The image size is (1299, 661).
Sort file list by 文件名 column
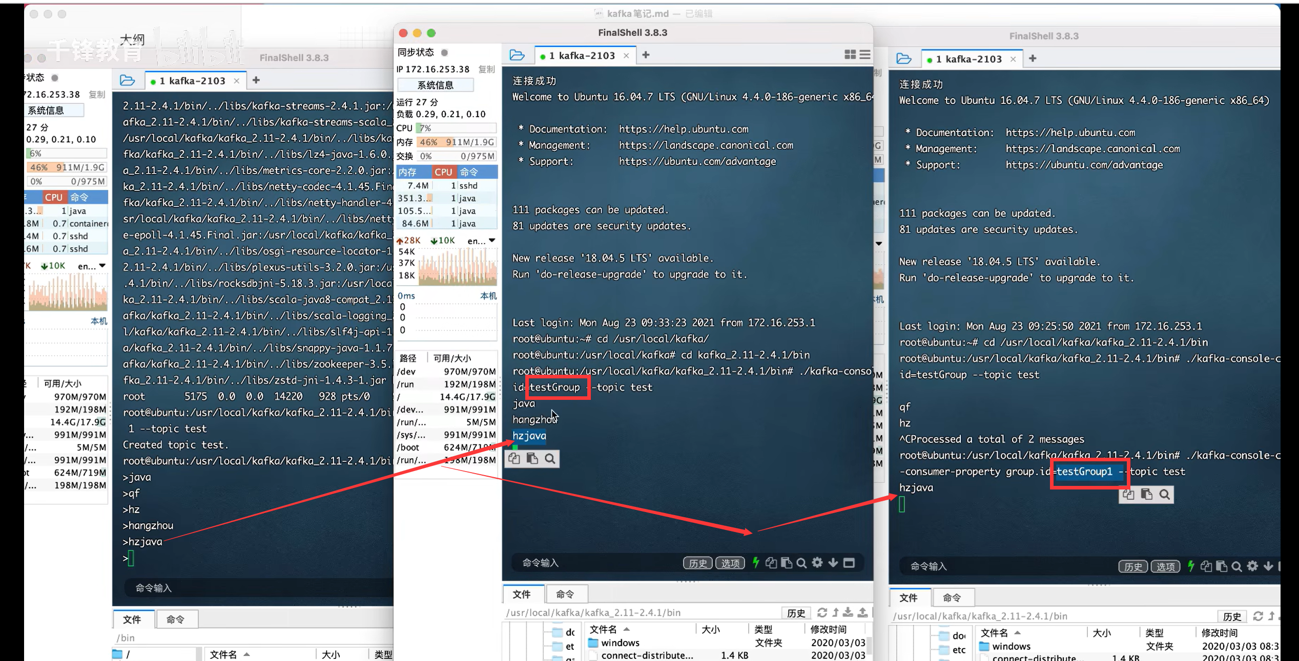(x=603, y=629)
